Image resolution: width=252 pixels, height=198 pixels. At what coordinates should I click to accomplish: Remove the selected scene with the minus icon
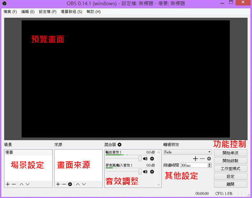point(14,184)
